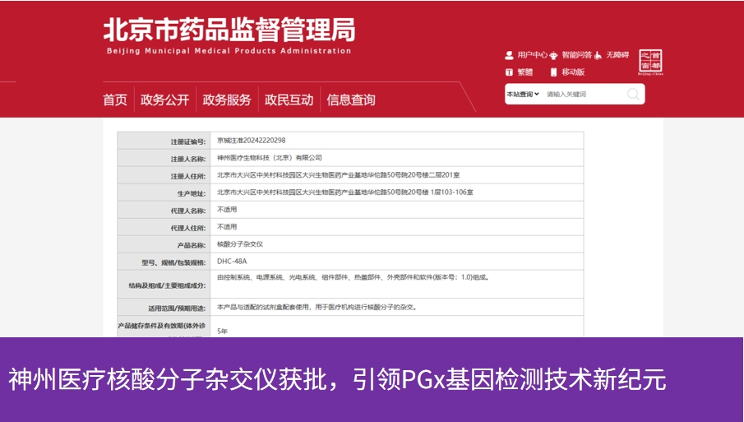Go to the 首页 menu item
The height and width of the screenshot is (422, 744).
pyautogui.click(x=115, y=100)
